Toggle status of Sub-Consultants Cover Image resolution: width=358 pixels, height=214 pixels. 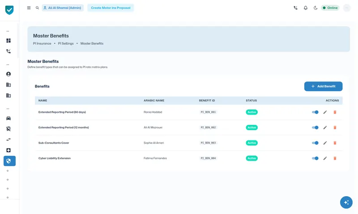315,143
